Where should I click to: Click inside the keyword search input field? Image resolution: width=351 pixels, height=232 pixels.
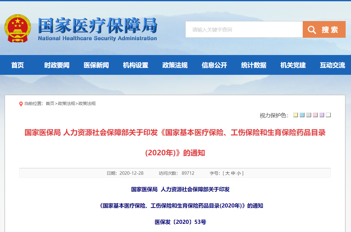coord(243,29)
